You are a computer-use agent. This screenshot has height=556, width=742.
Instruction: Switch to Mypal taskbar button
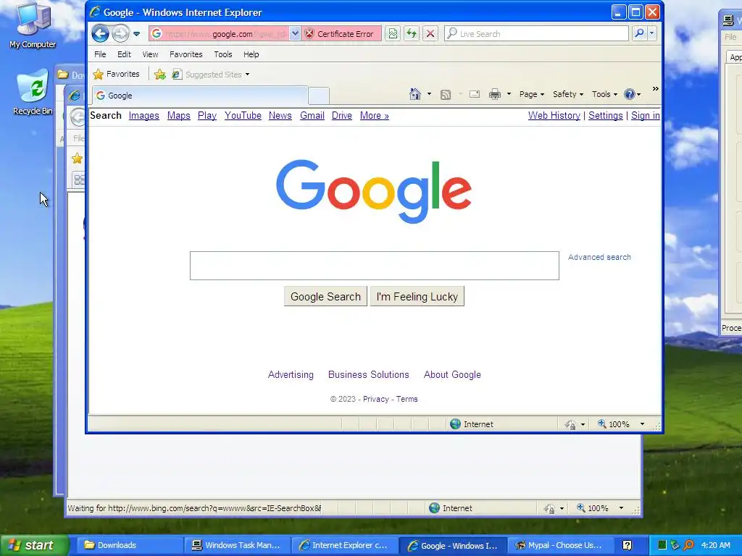pyautogui.click(x=560, y=545)
